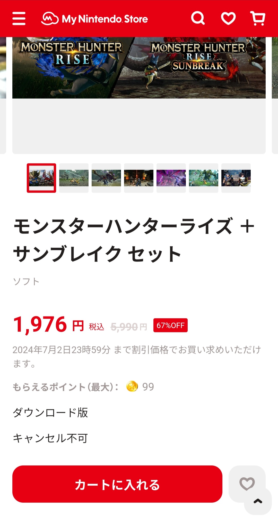Add item with カートに入れる button
The image size is (278, 521).
click(x=117, y=484)
